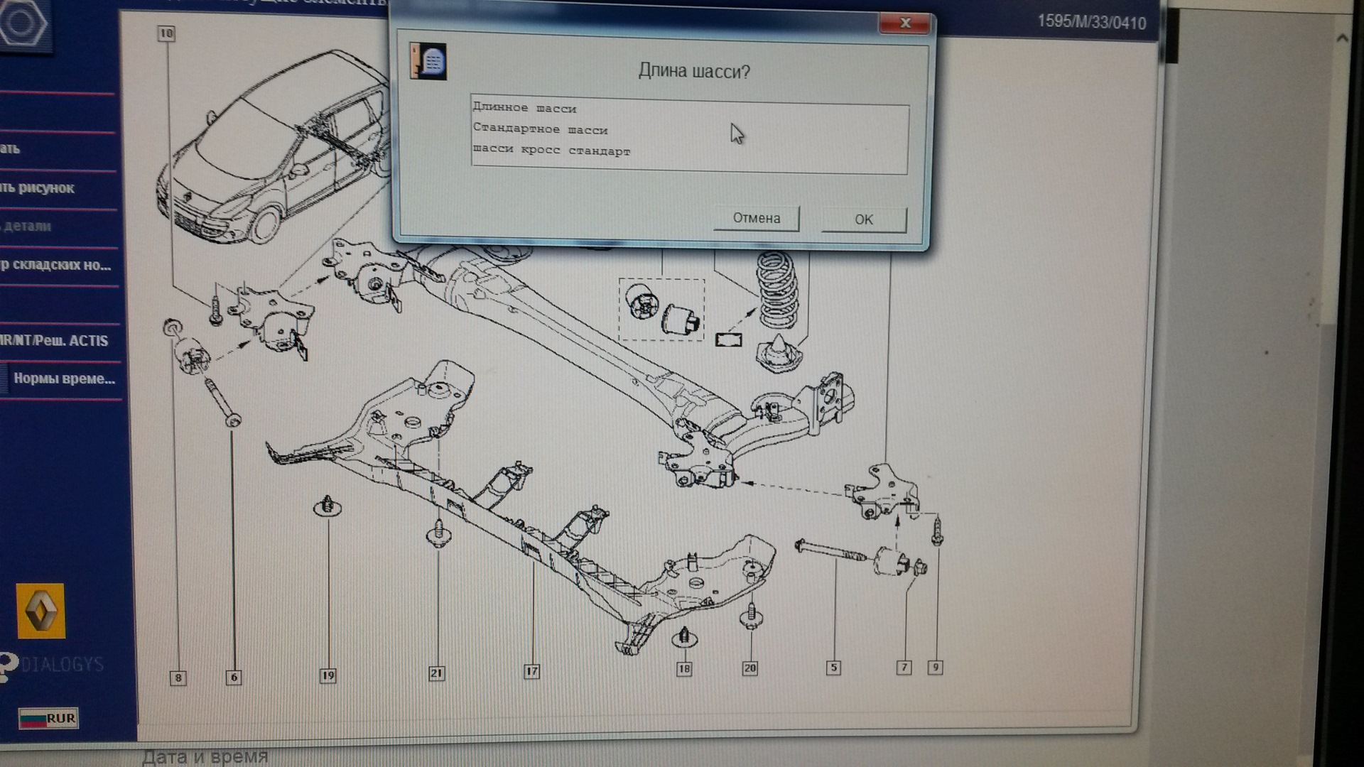Click the Dialogys question mark logo

pos(7,666)
